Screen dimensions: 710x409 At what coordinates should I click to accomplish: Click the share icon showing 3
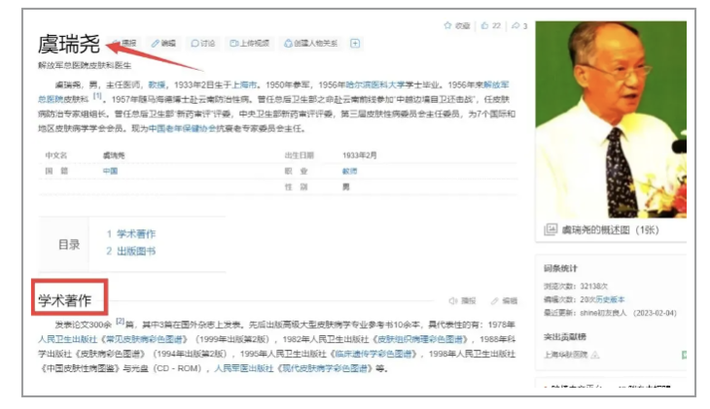[x=515, y=25]
